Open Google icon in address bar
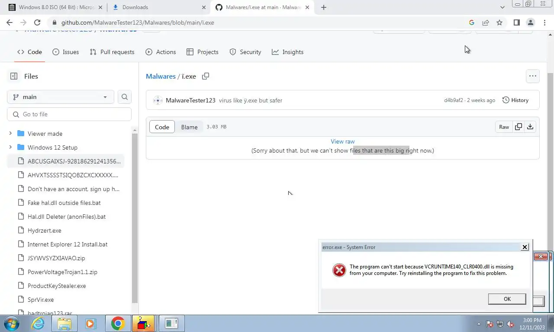 click(472, 22)
